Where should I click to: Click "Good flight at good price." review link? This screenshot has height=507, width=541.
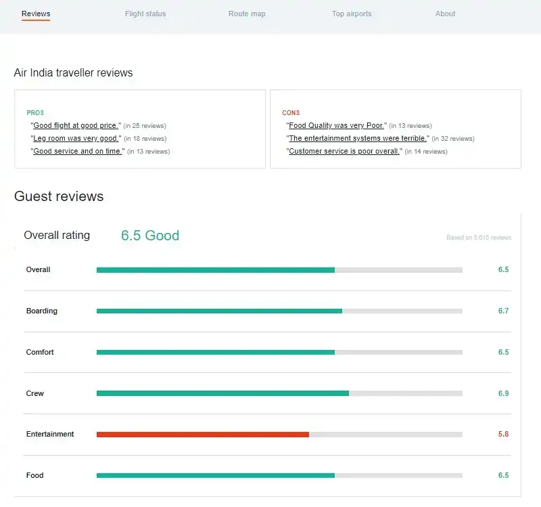tap(76, 126)
